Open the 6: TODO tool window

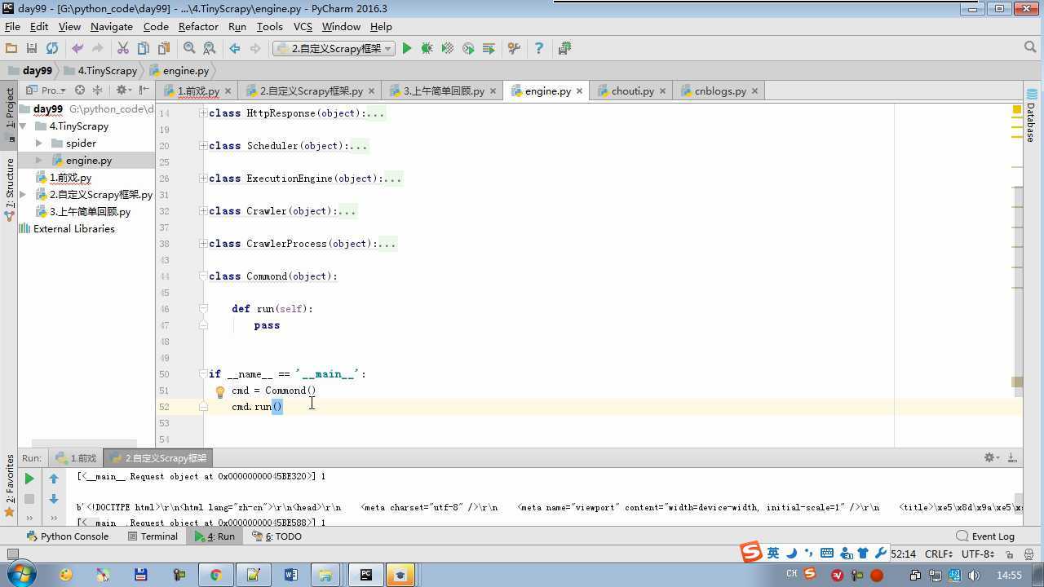click(x=276, y=536)
